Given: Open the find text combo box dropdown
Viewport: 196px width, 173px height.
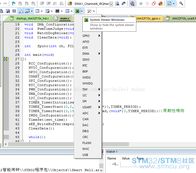Looking at the screenshot, I should click(111, 4).
